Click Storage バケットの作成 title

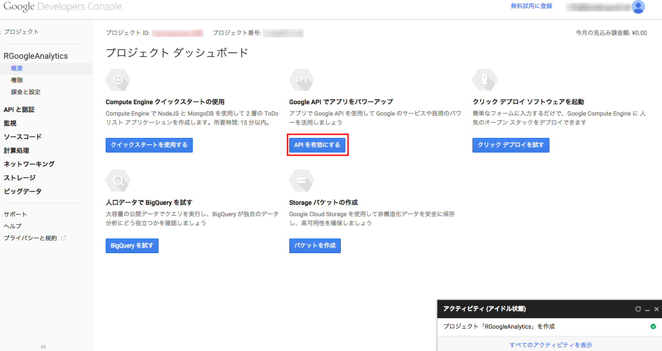click(x=323, y=202)
